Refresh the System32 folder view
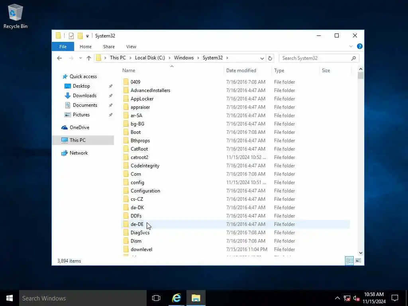The image size is (408, 306). [x=270, y=58]
